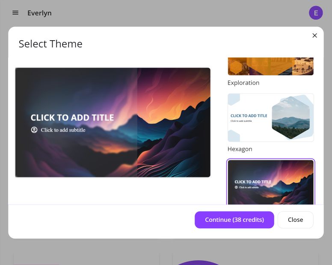The height and width of the screenshot is (265, 332).
Task: Select the Hexagon theme thumbnail
Action: coord(270,118)
